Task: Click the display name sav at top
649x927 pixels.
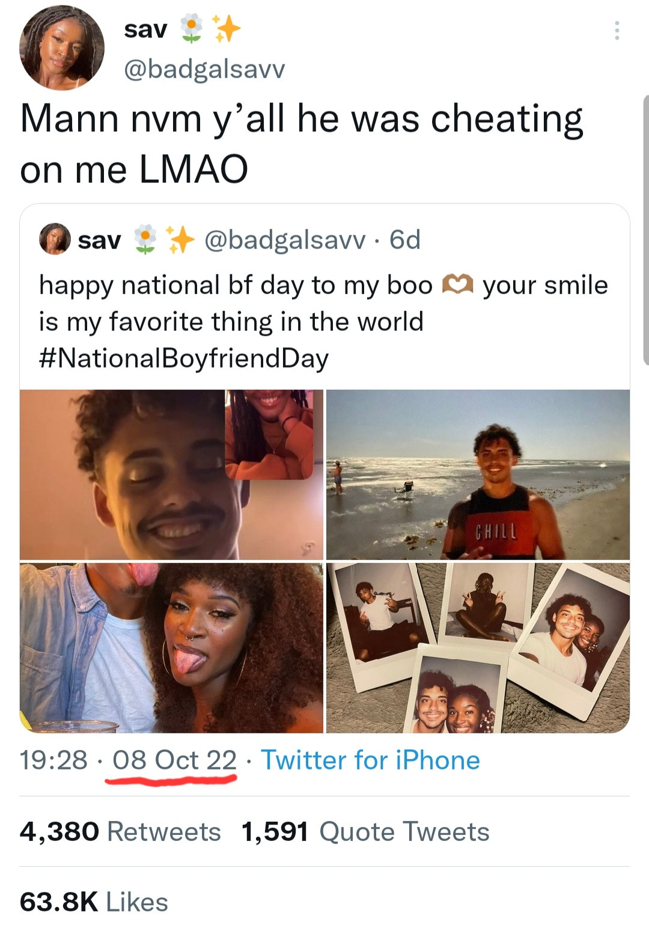Action: [x=145, y=29]
